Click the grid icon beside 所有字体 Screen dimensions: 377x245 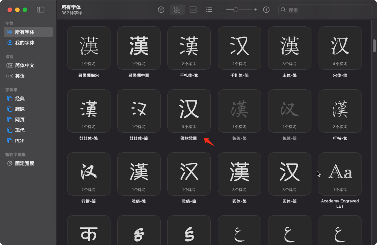click(10, 32)
